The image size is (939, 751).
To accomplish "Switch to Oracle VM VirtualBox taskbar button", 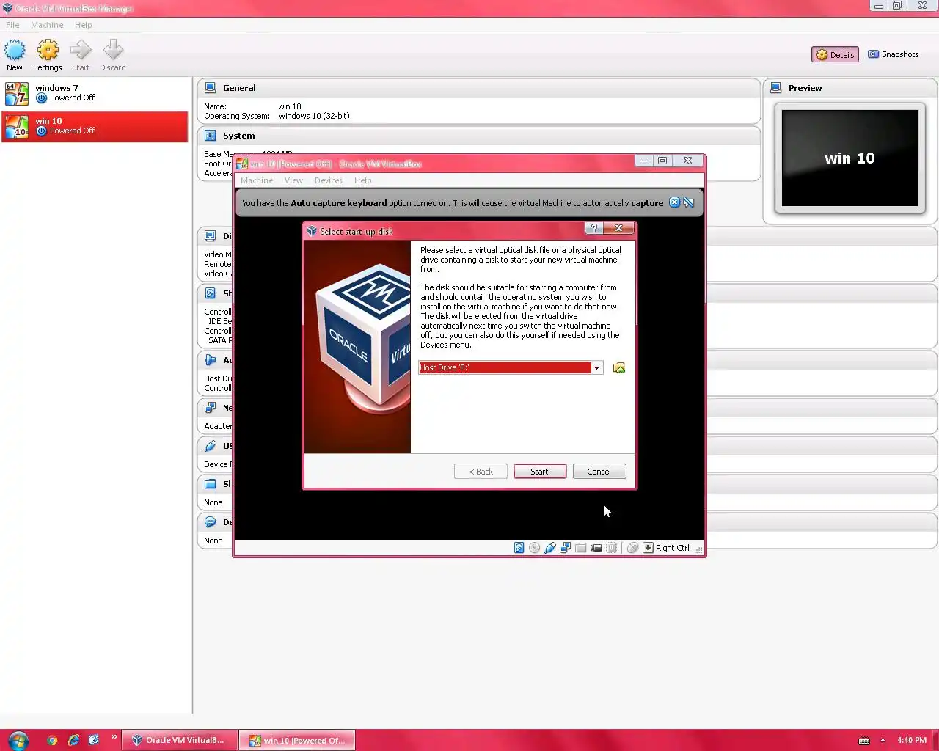I will coord(180,740).
